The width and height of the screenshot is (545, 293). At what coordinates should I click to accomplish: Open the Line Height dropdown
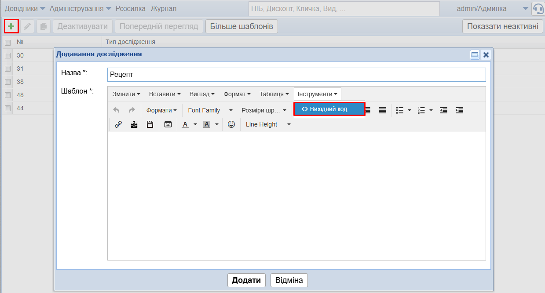pos(268,124)
